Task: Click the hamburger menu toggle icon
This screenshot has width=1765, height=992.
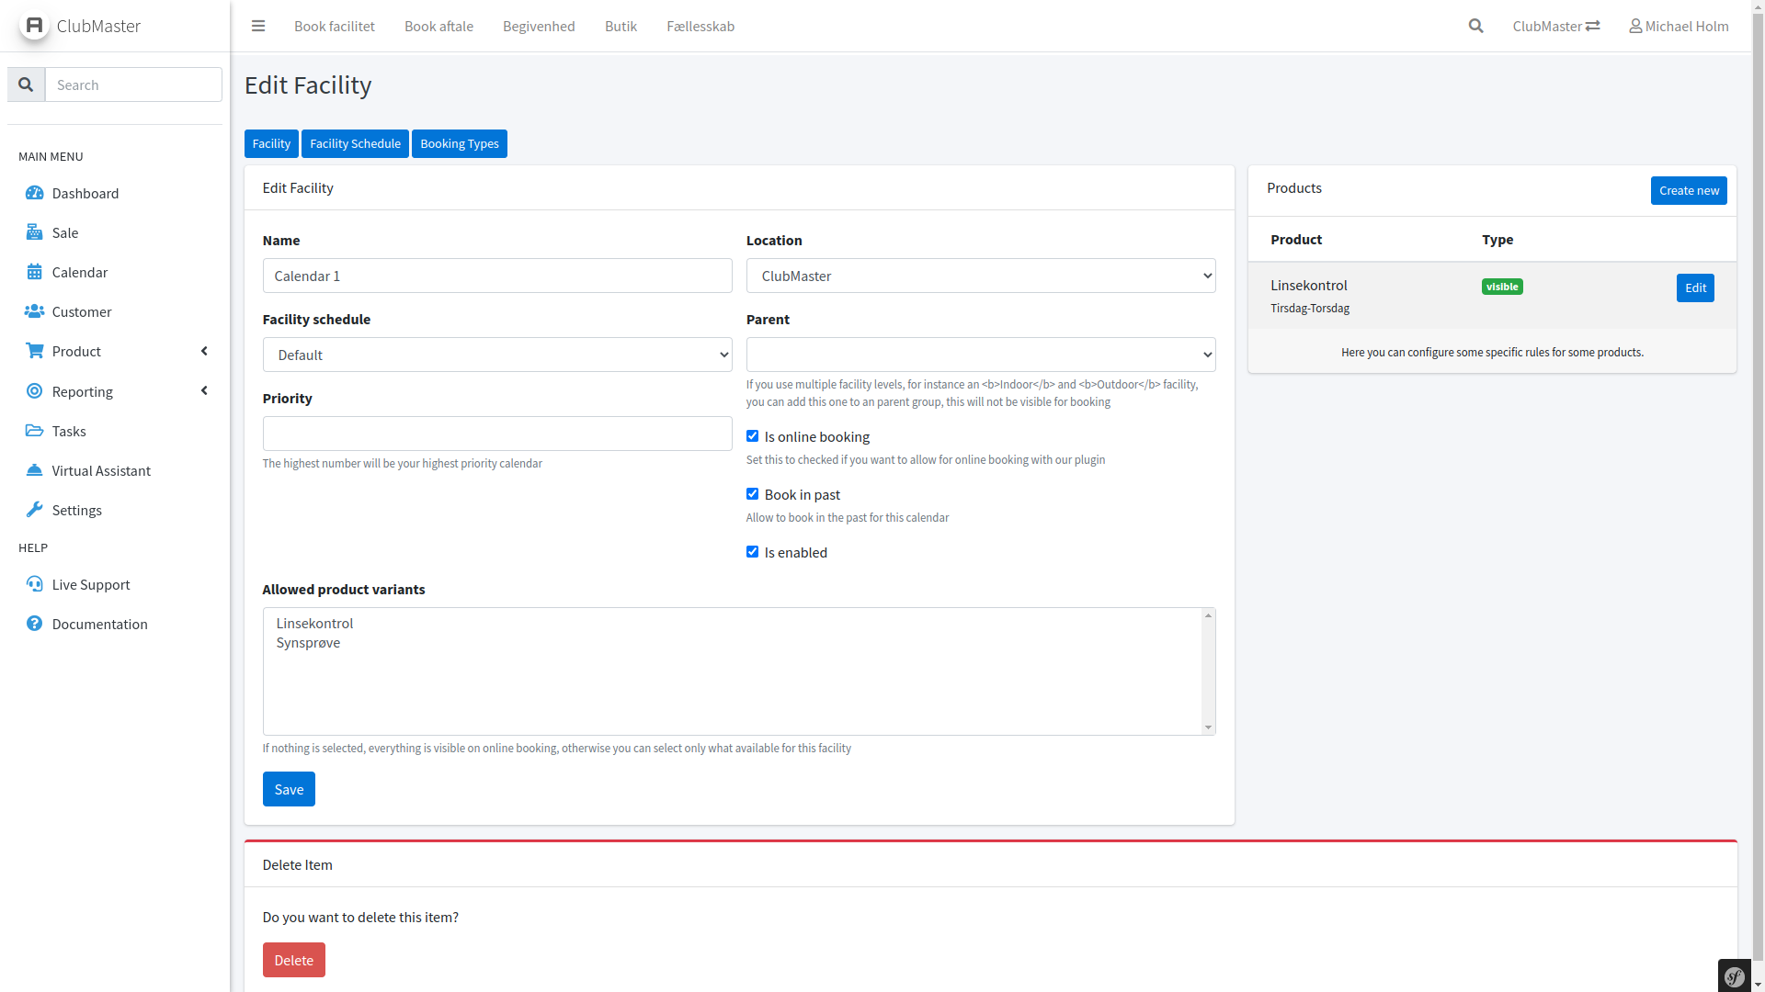Action: tap(258, 26)
